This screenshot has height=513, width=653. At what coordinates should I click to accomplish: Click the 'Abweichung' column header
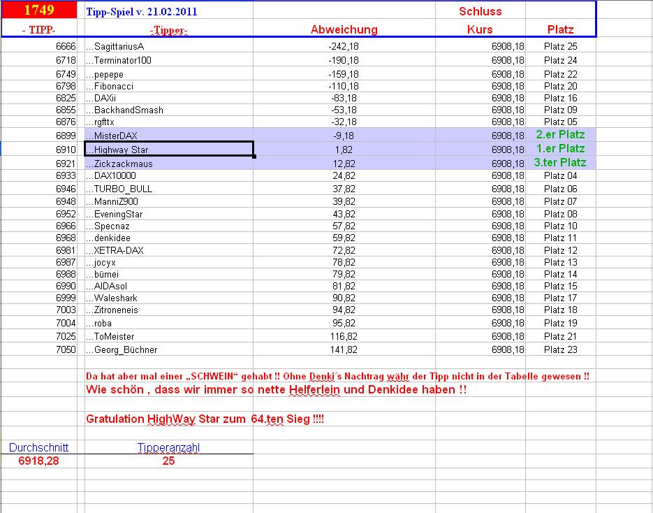pos(344,29)
